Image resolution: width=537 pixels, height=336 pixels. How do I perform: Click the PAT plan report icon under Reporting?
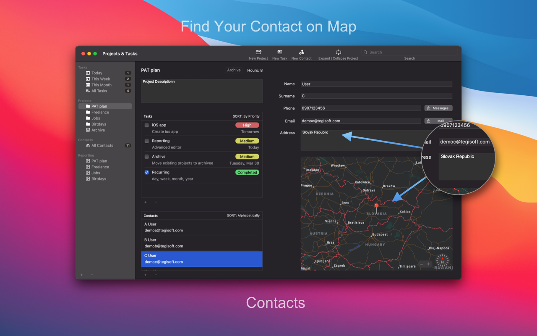pos(88,161)
